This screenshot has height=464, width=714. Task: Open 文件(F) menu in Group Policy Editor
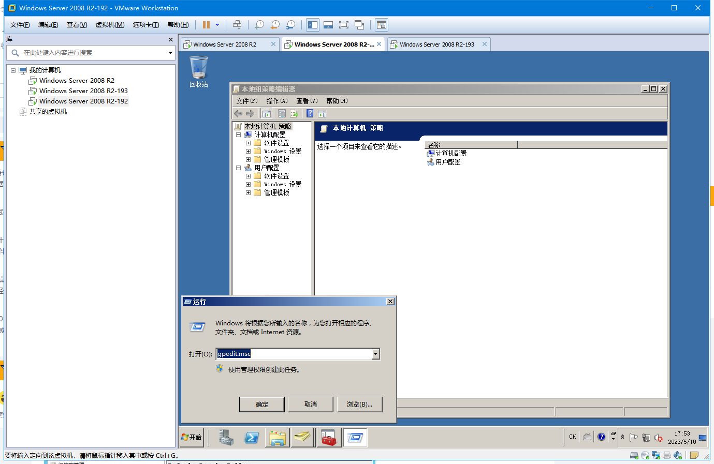(x=247, y=101)
